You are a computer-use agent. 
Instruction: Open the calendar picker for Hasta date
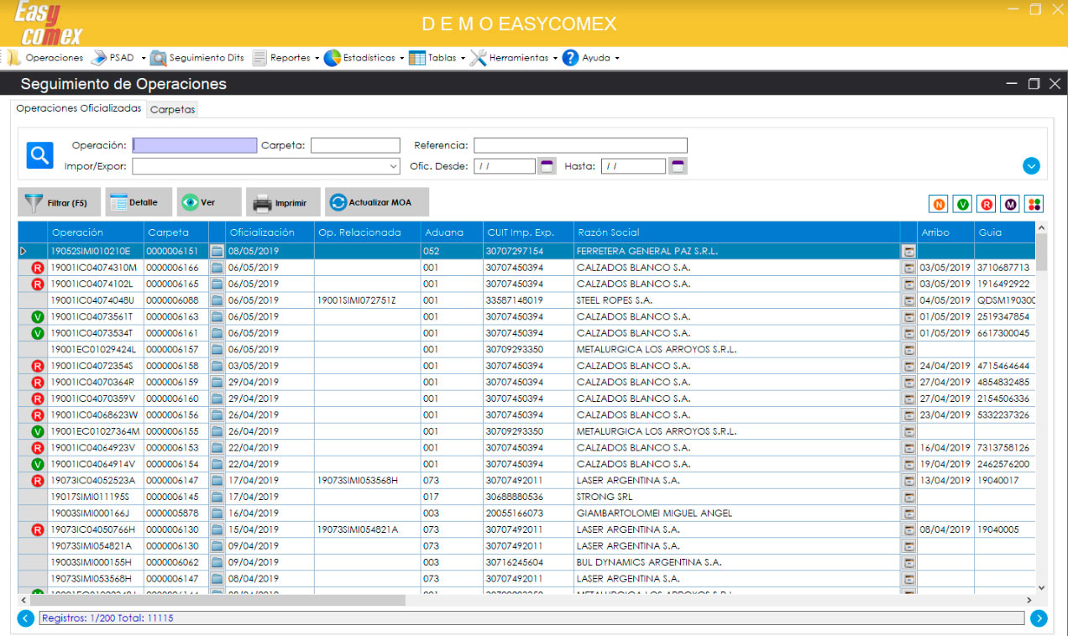coord(678,166)
